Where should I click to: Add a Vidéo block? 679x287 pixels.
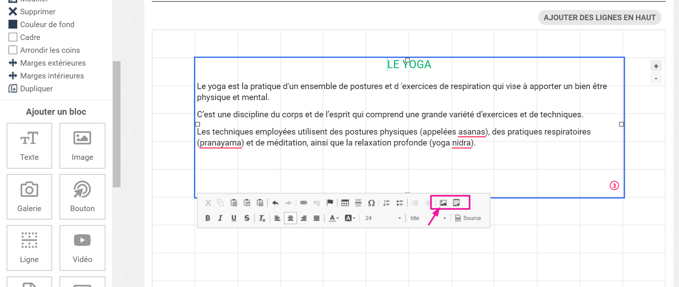[82, 248]
